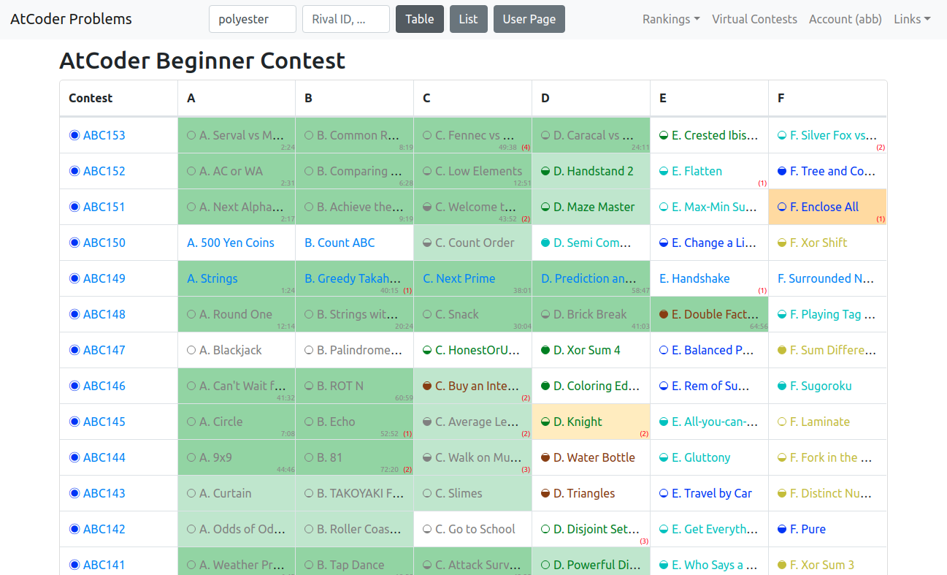Click the AtCoder Problems home title
This screenshot has width=947, height=575.
(71, 19)
